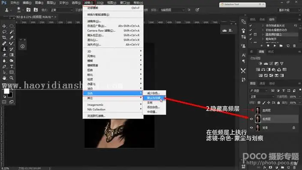The height and width of the screenshot is (170, 302).
Task: Toggle layer filter on/off switch
Action: coord(300,90)
